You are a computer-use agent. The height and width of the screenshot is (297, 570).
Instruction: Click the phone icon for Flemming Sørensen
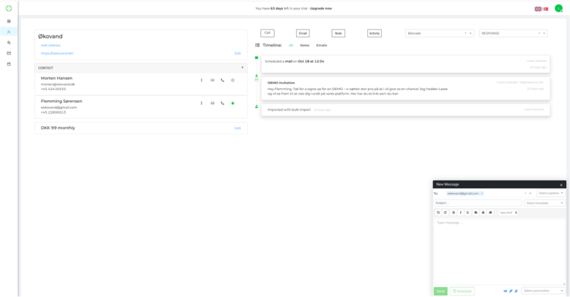(x=223, y=103)
